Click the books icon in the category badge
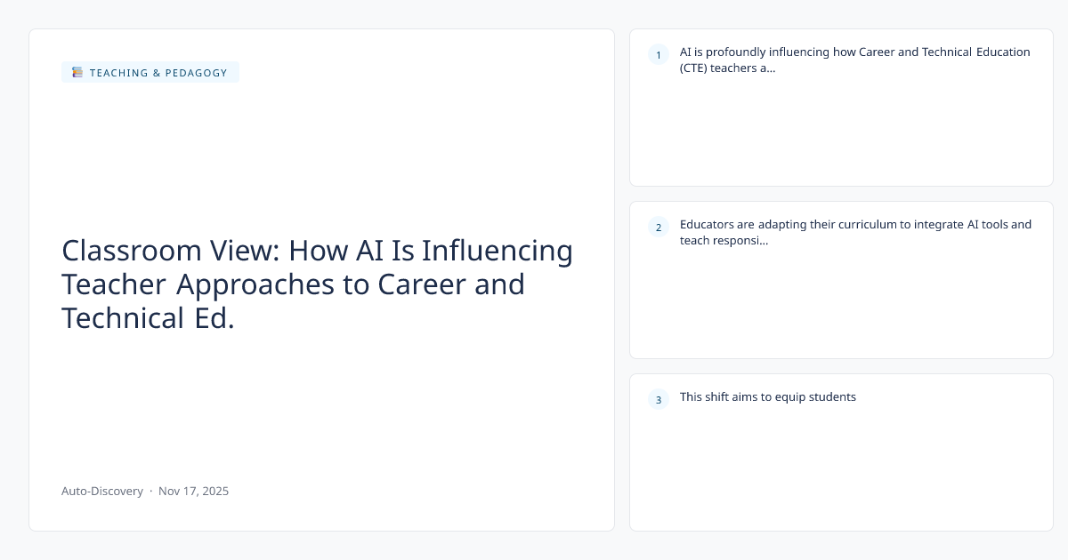 click(77, 73)
